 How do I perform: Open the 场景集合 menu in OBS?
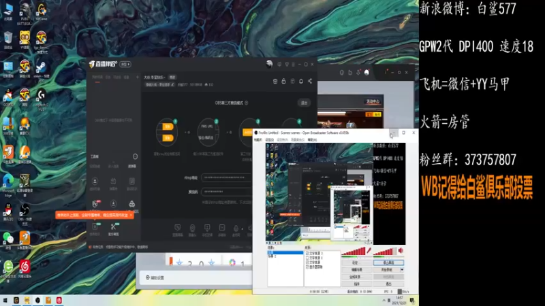tap(298, 140)
